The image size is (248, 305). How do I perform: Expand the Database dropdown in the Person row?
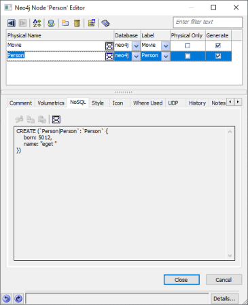coord(136,56)
